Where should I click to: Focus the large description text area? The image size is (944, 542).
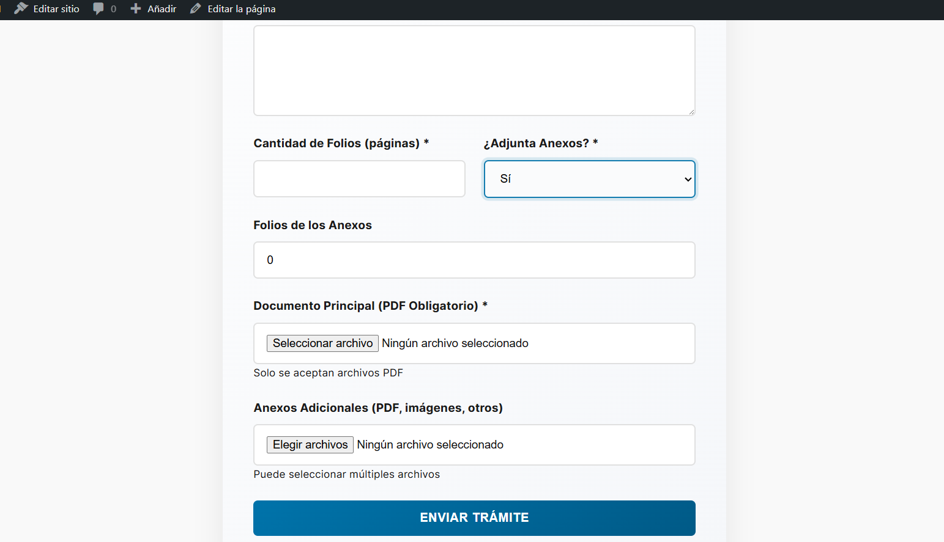tap(474, 70)
